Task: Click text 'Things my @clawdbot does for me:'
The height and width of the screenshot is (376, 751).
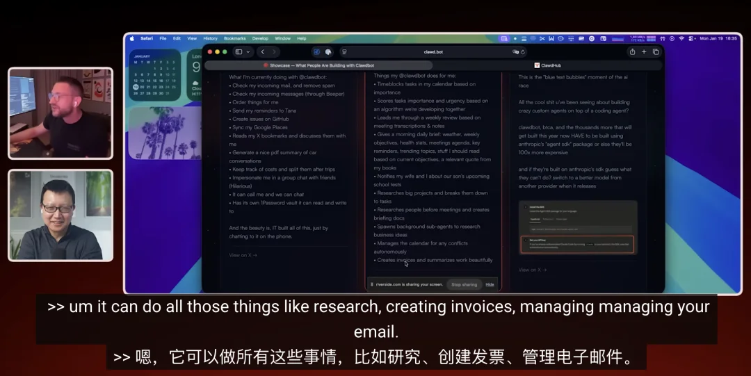Action: pos(414,76)
